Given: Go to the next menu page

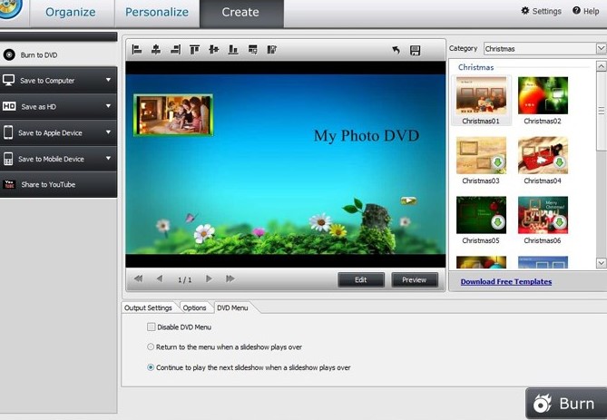Looking at the screenshot, I should point(209,278).
